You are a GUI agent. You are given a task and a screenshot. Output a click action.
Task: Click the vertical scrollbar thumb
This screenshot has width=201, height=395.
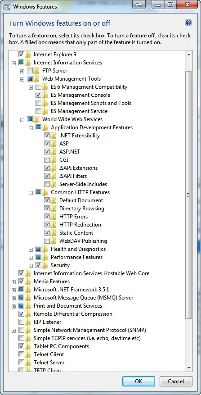click(189, 195)
